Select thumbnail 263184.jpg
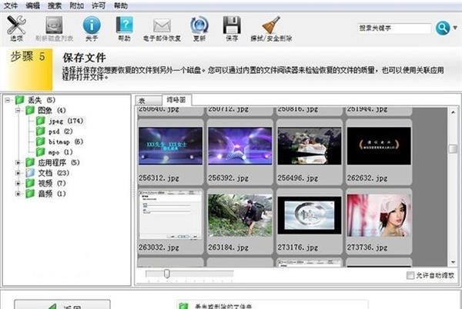 point(239,215)
